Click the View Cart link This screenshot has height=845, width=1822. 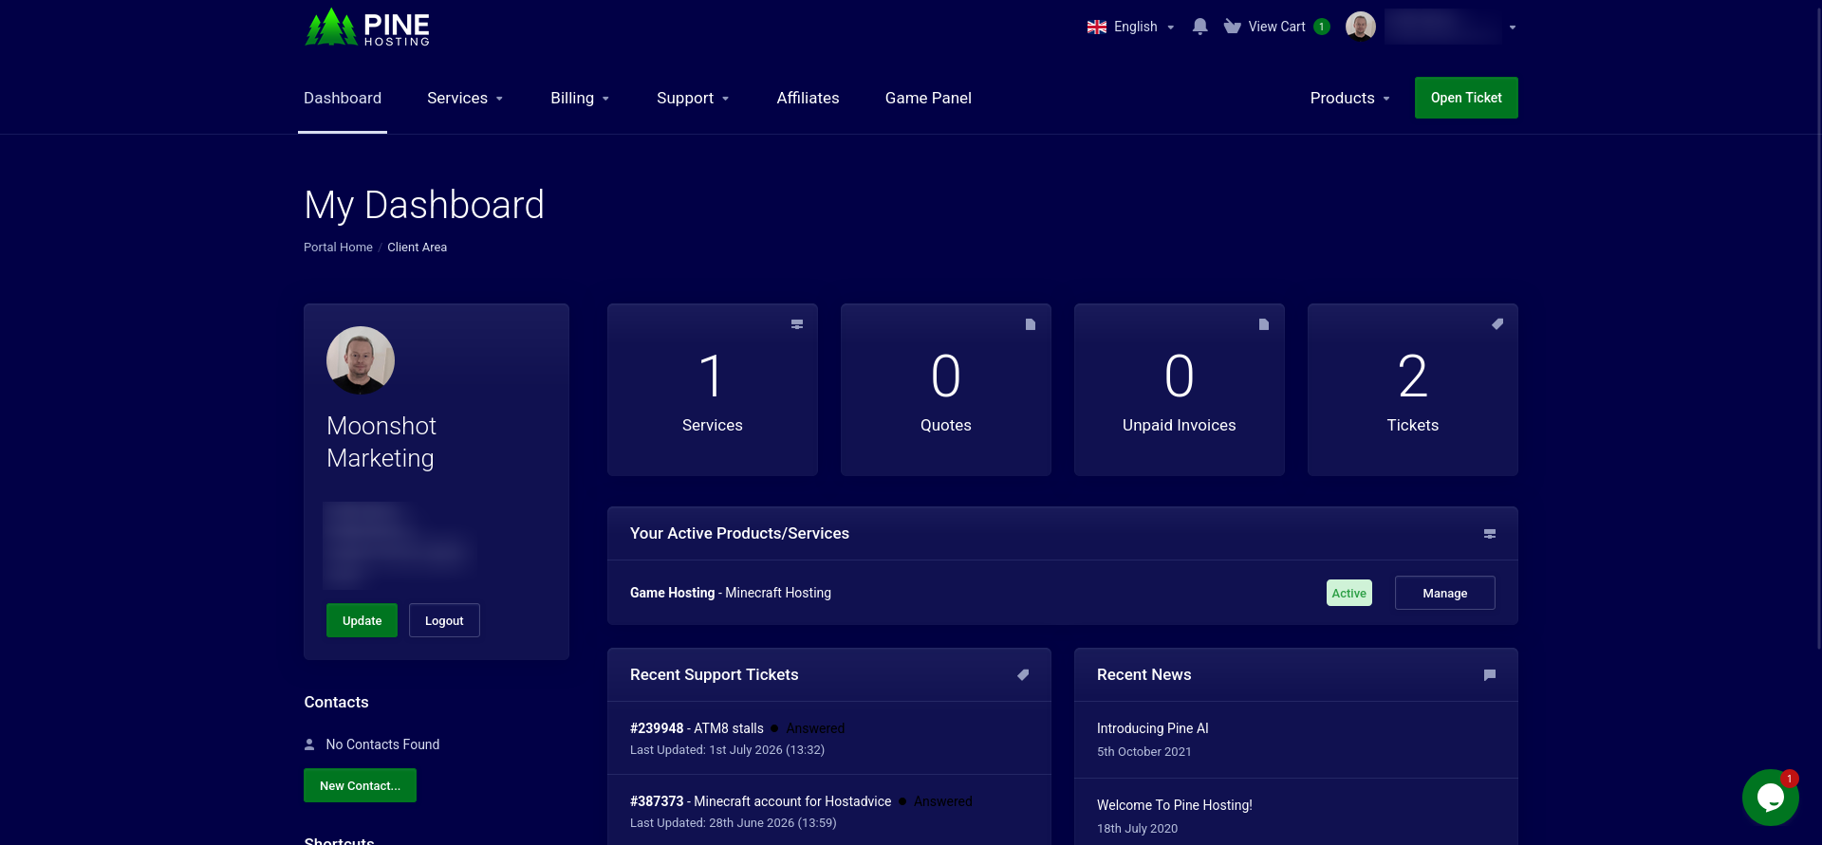click(x=1276, y=27)
